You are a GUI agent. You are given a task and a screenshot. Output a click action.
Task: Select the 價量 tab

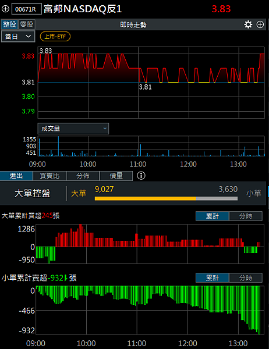(x=116, y=176)
